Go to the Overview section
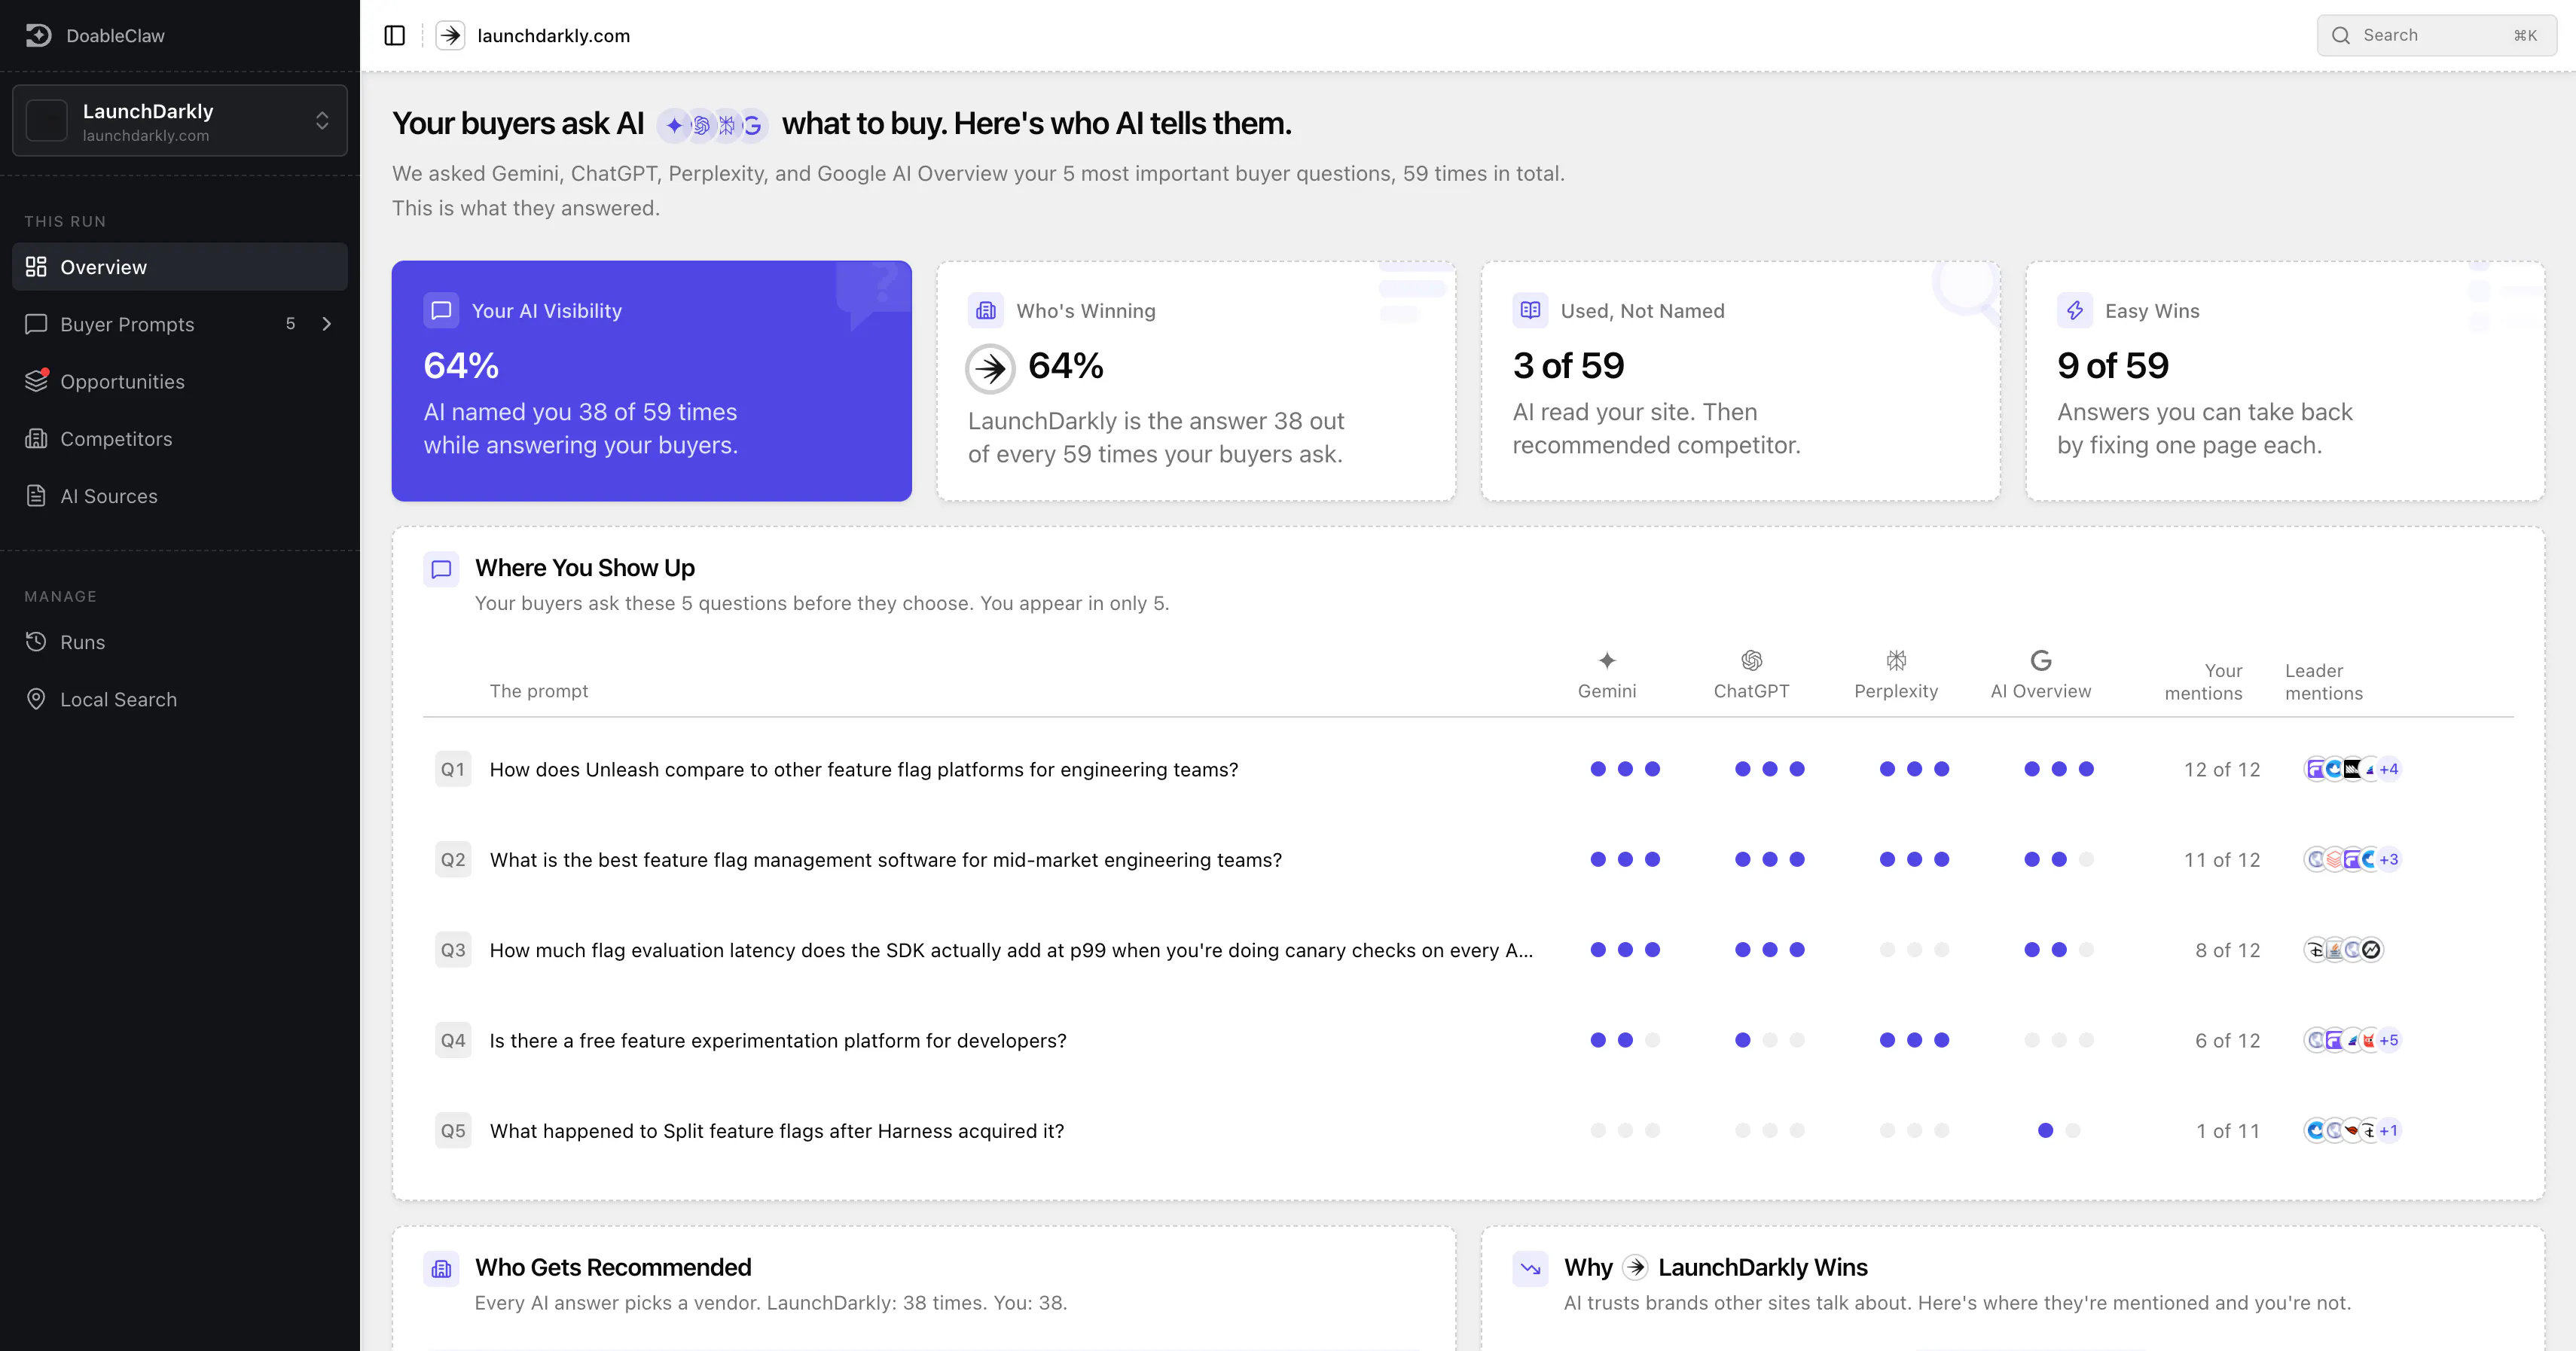Screen dimensions: 2576x1351 click(x=180, y=267)
